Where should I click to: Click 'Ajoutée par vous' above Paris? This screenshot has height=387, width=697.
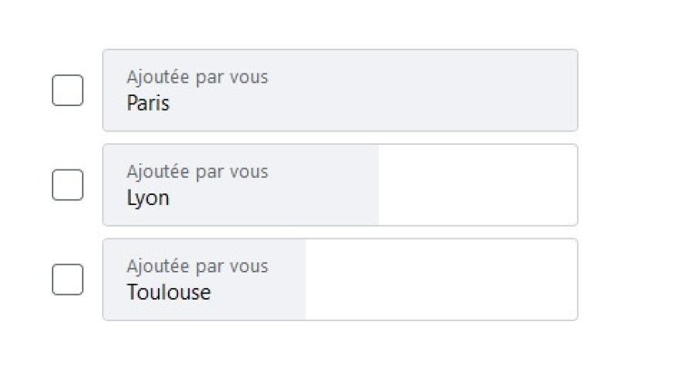(x=197, y=77)
